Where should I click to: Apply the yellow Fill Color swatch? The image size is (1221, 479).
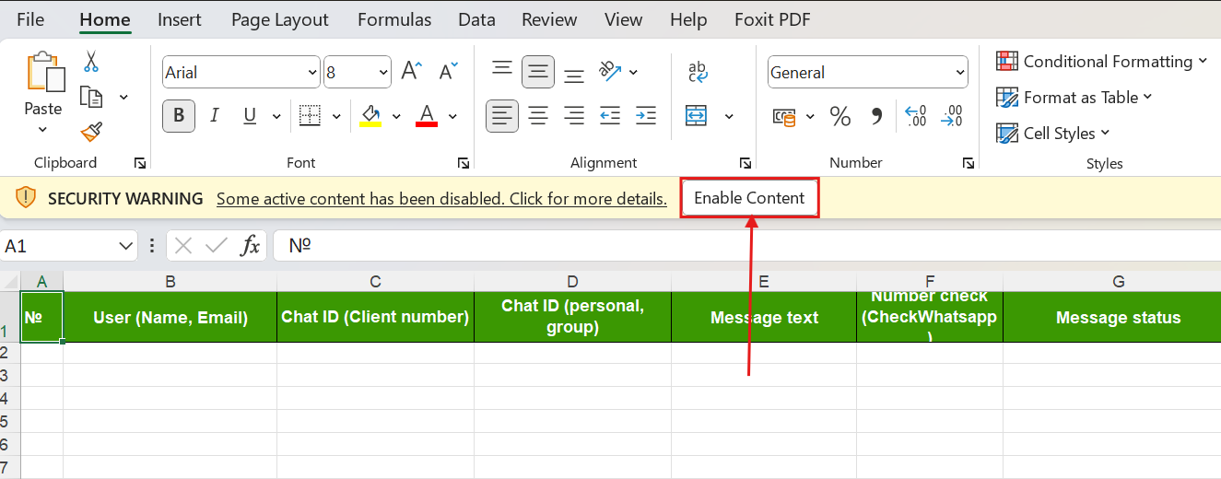pos(370,116)
